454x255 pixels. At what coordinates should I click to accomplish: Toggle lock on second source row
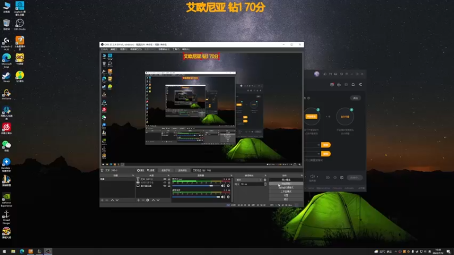(x=169, y=182)
